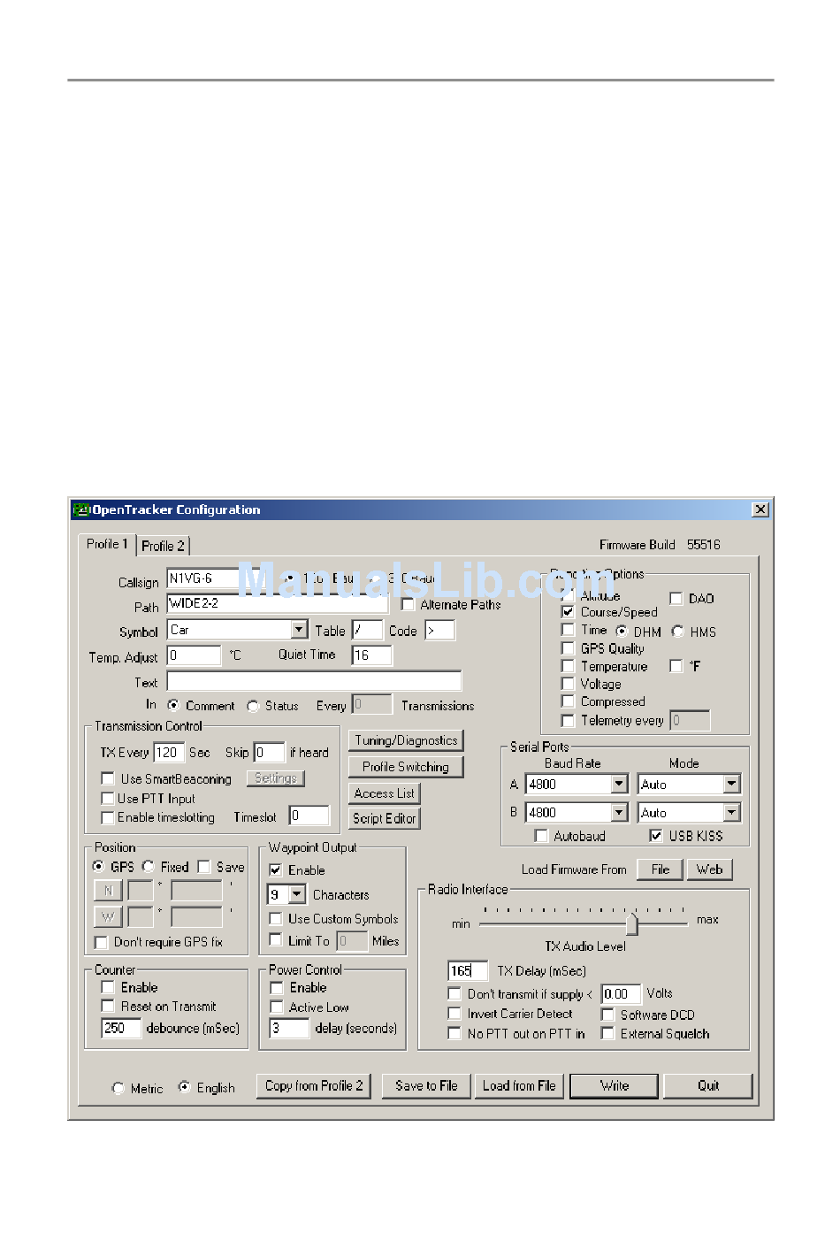840x1256 pixels.
Task: Click the symbol Table field
Action: pos(367,630)
